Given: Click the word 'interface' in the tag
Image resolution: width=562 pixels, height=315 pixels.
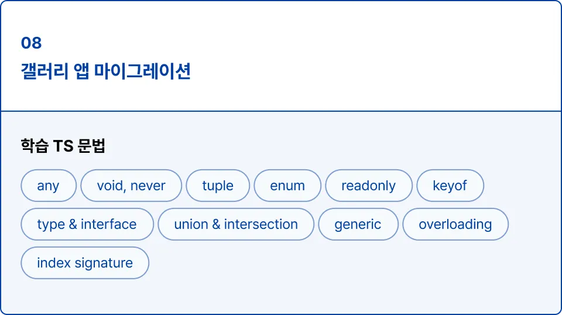Looking at the screenshot, I should [x=109, y=224].
